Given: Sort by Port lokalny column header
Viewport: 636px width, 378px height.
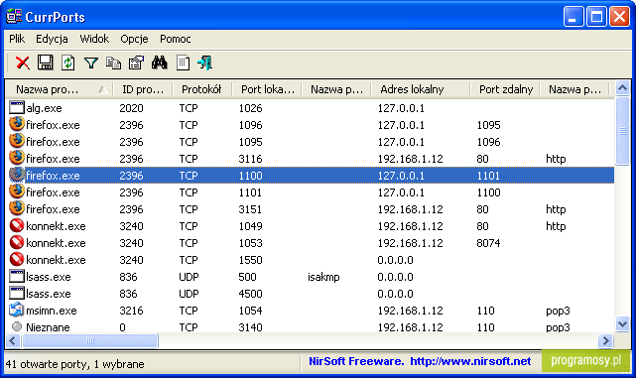Looking at the screenshot, I should [267, 89].
